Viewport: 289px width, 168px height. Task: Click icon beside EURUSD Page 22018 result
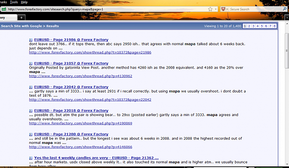coord(31,111)
